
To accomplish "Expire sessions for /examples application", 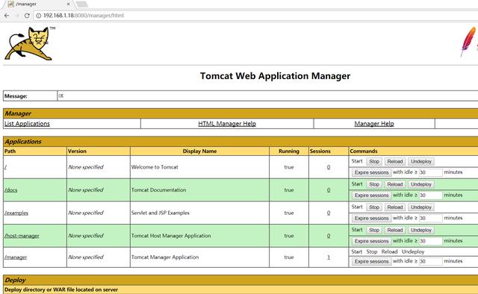I will tap(372, 218).
